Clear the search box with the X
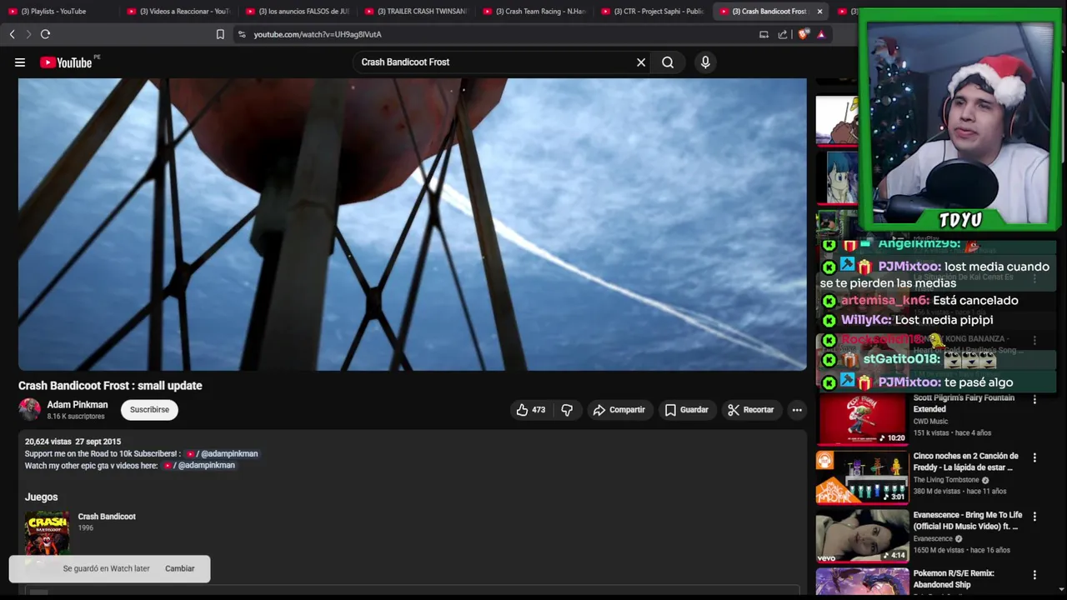This screenshot has width=1067, height=600. [x=641, y=62]
